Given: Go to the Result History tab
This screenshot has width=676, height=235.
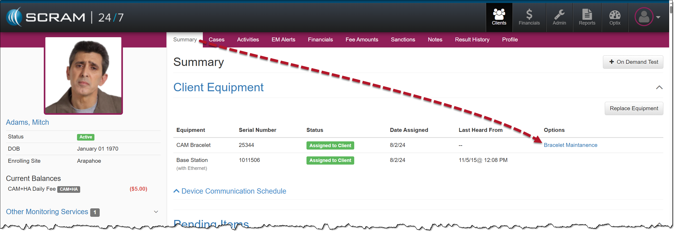Looking at the screenshot, I should [472, 40].
